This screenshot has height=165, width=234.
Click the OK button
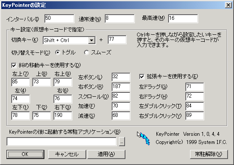25,154
